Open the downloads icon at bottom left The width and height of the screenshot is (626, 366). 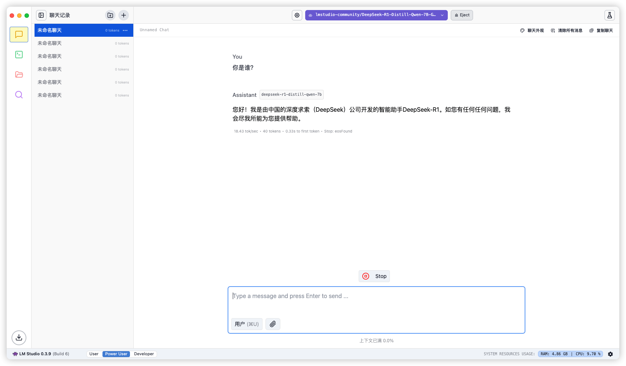[19, 338]
